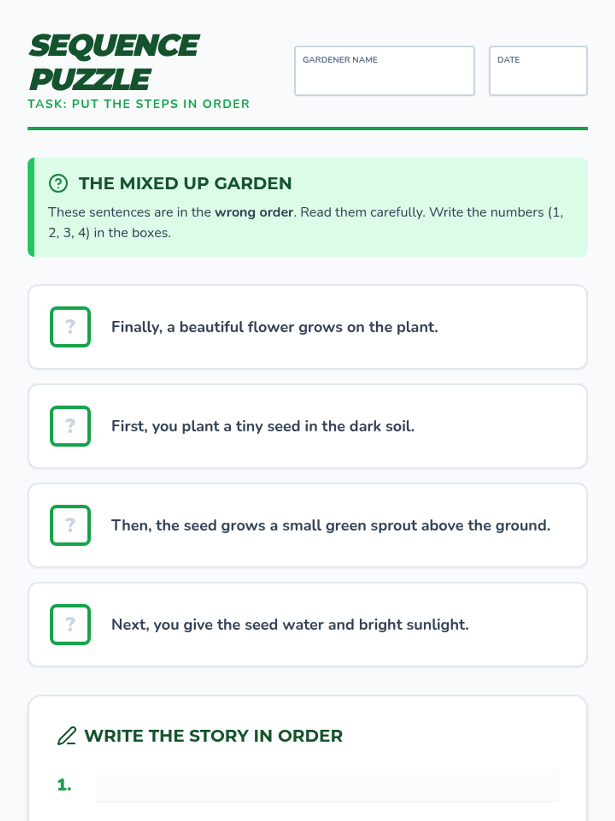The height and width of the screenshot is (821, 615).
Task: Select the answer box for the Then sentence
Action: pyautogui.click(x=70, y=525)
